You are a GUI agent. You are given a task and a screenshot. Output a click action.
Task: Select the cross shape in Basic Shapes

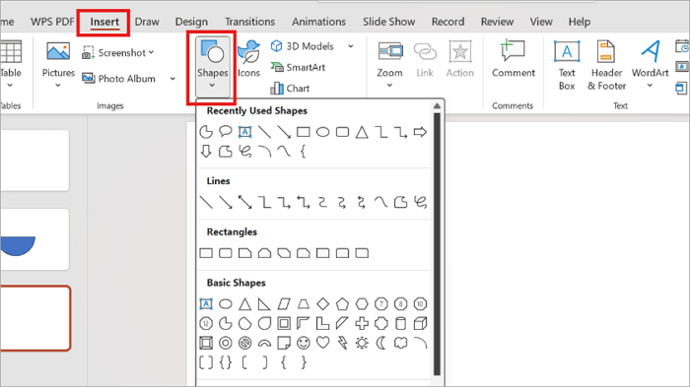point(362,324)
